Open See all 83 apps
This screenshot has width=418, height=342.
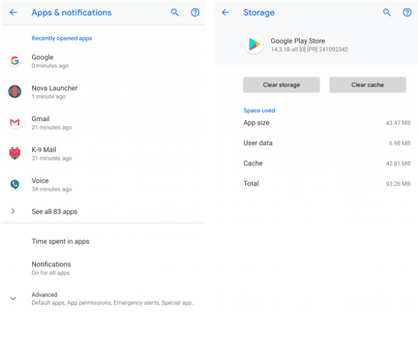coord(103,211)
